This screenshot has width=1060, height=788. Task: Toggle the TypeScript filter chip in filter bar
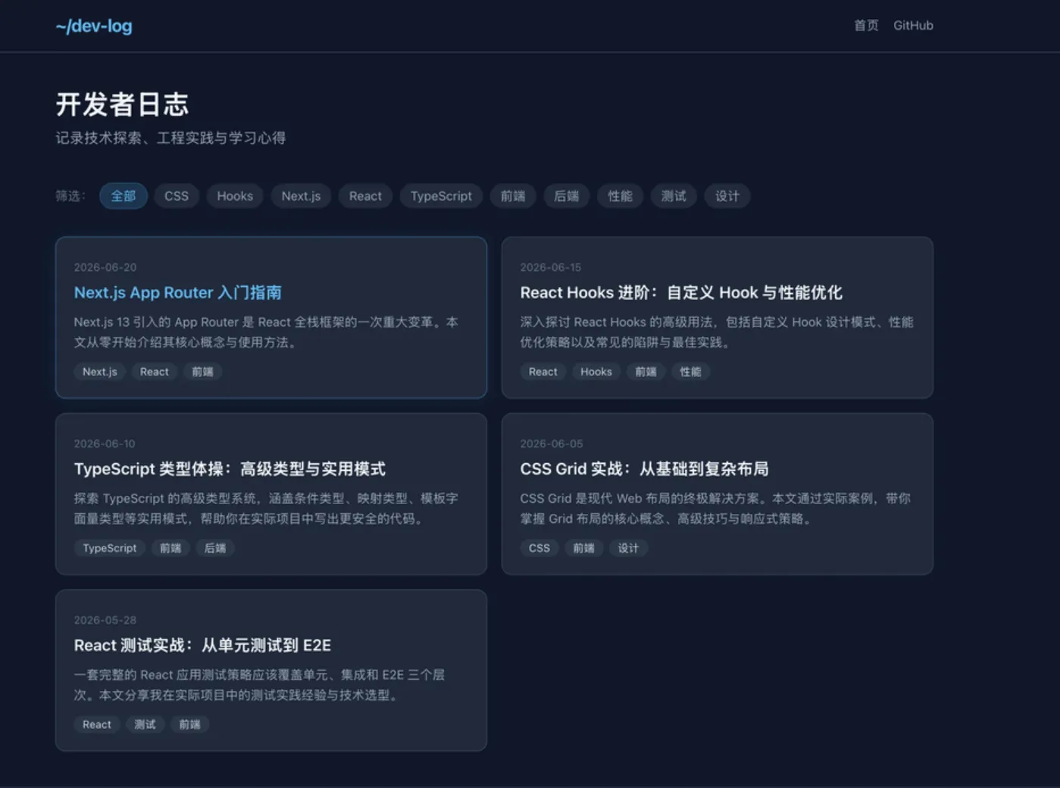pos(441,196)
